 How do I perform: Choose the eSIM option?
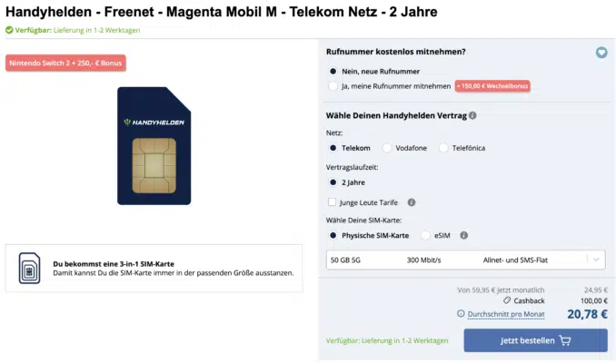pyautogui.click(x=425, y=236)
